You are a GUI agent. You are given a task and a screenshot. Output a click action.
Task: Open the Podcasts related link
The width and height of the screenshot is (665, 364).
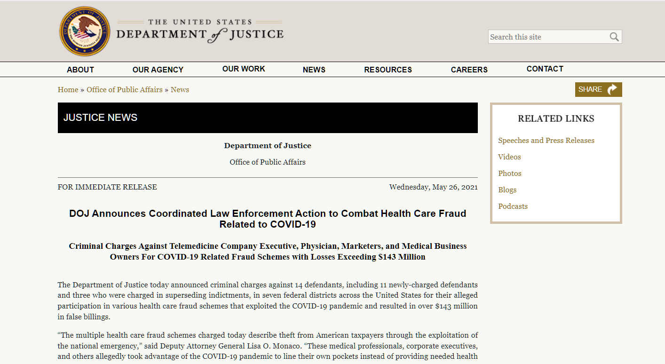(513, 206)
